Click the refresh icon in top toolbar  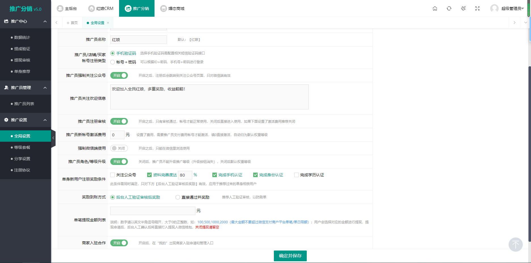(449, 9)
